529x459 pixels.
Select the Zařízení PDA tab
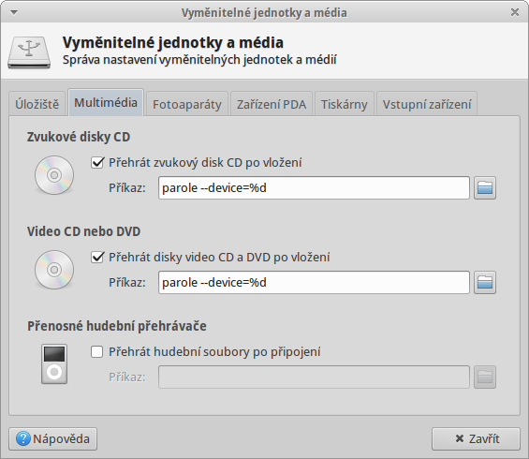272,104
